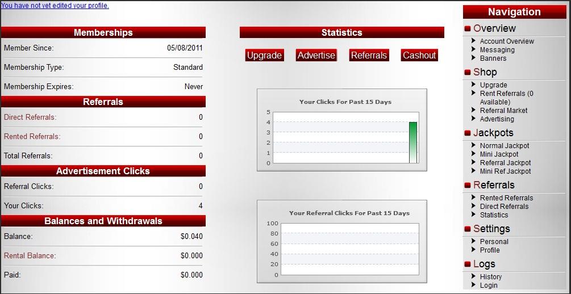Viewport: 571px width, 294px height.
Task: Click the 'Rental Balance:' label
Action: tap(30, 256)
